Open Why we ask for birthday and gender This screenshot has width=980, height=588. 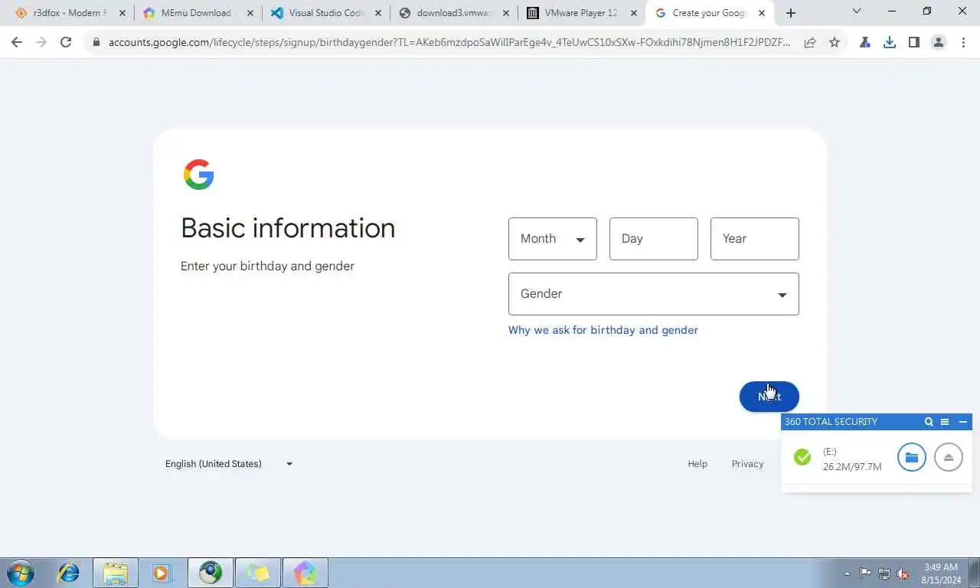point(603,330)
